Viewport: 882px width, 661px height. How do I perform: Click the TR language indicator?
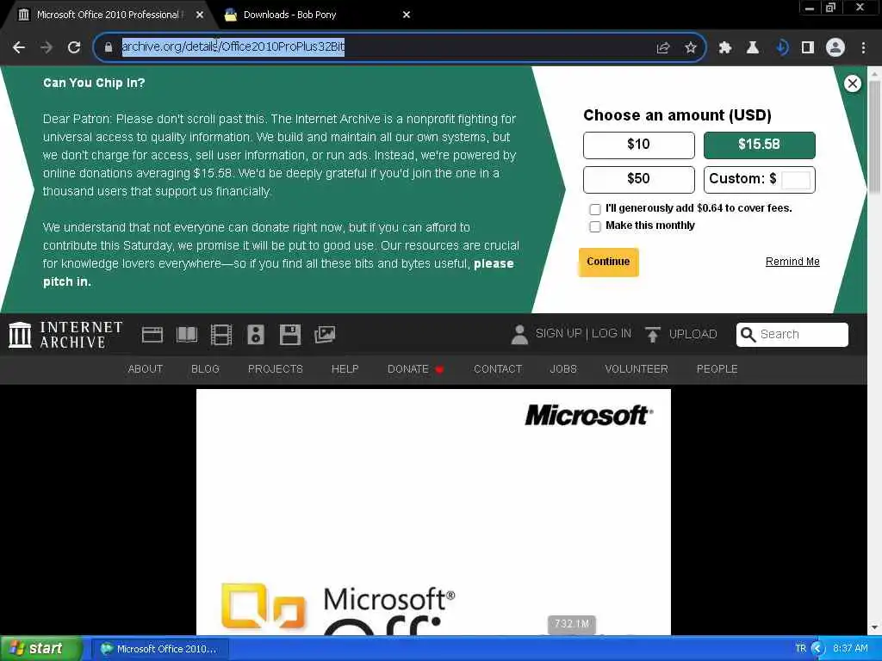coord(800,649)
